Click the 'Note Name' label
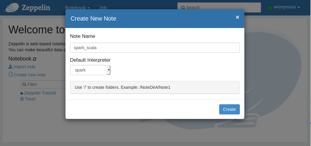 pos(83,36)
